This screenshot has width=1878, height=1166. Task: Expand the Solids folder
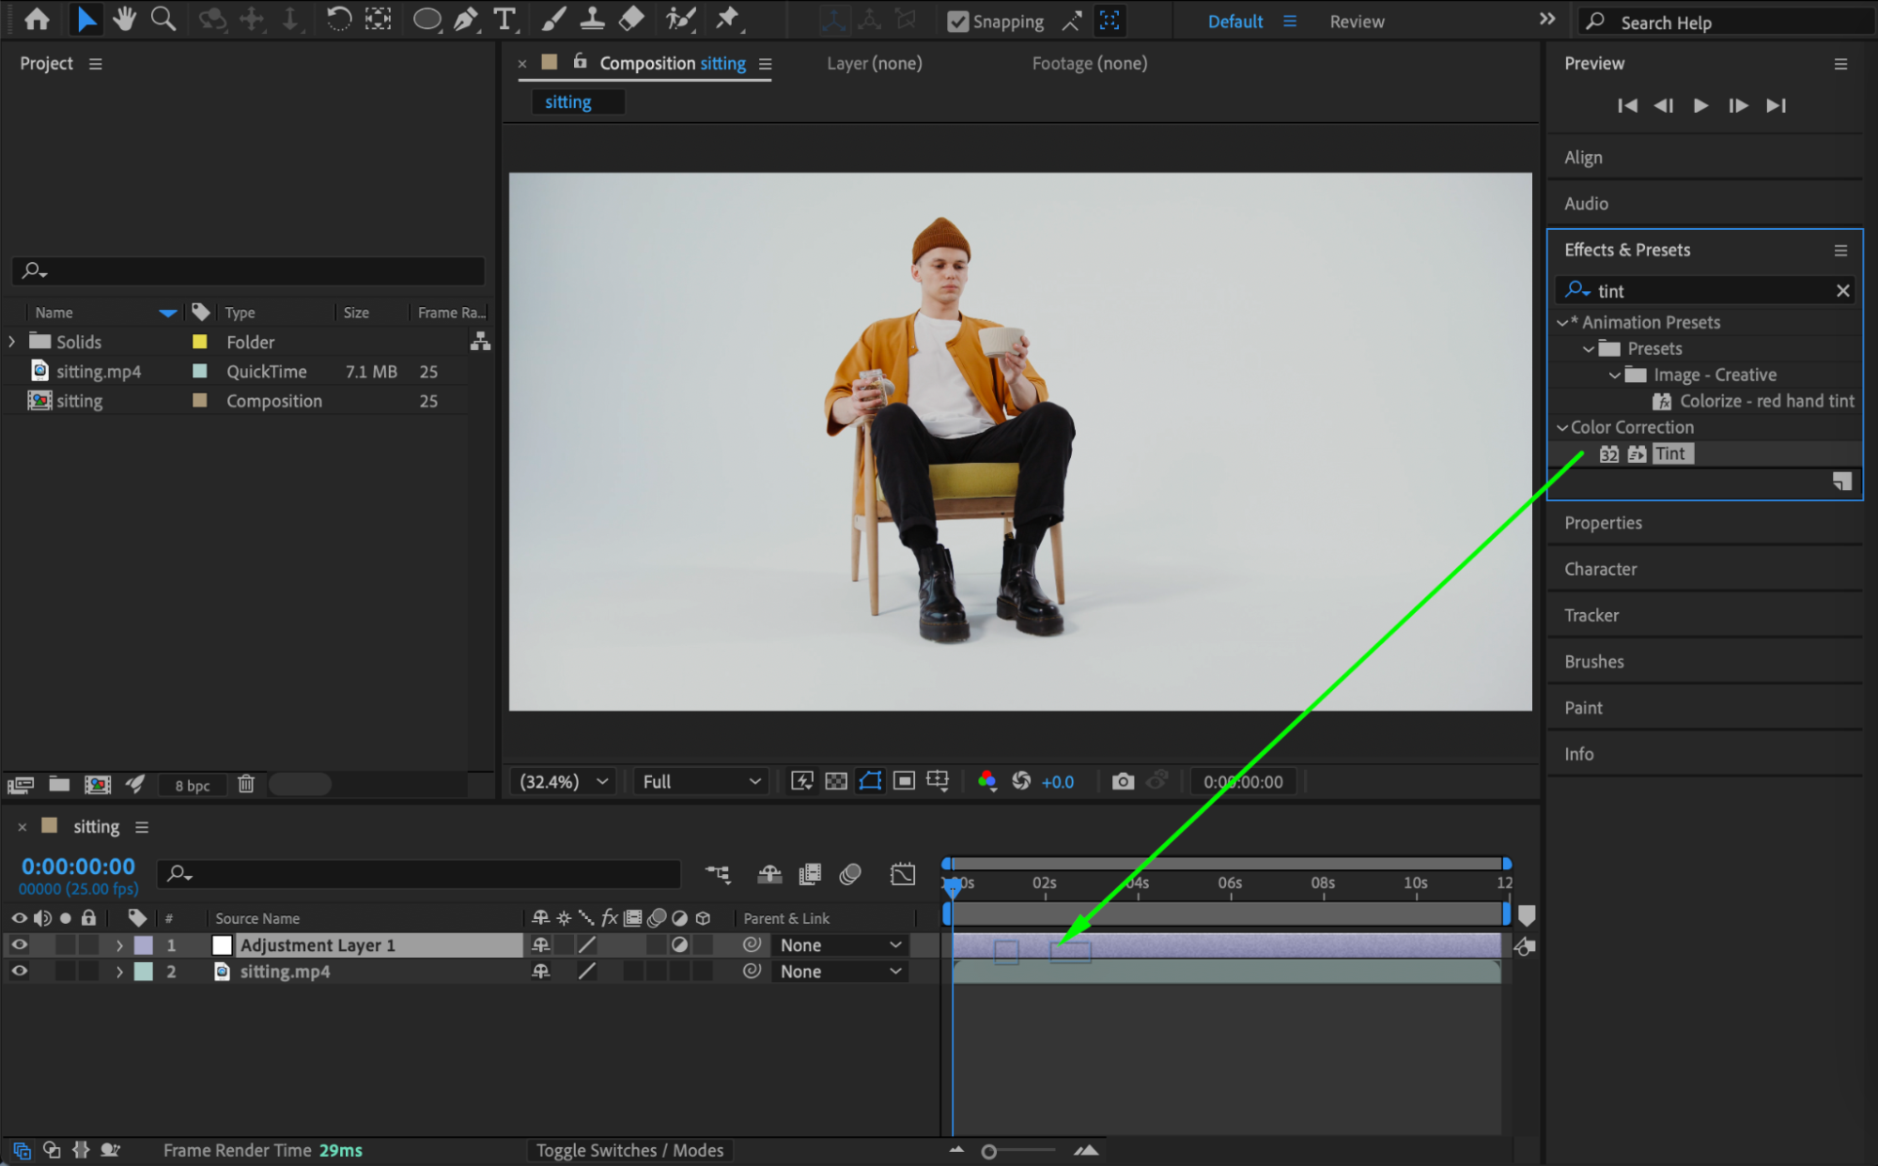click(12, 342)
